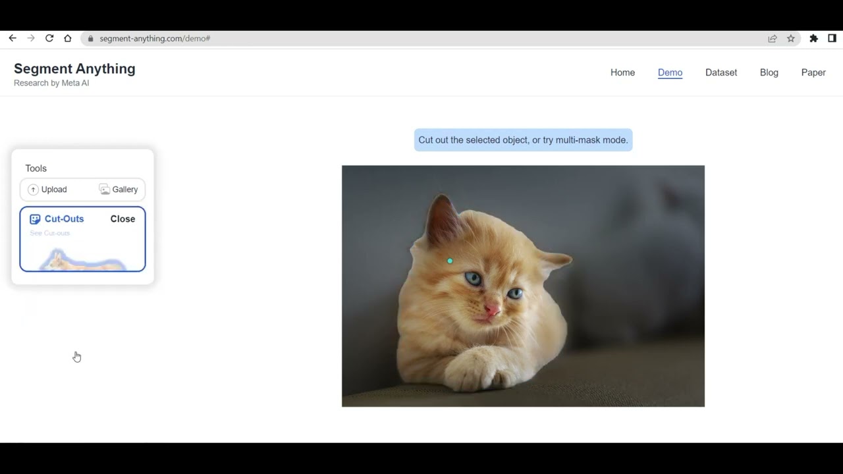The image size is (843, 474).
Task: Click the Cut-Outs sticker icon
Action: point(35,219)
